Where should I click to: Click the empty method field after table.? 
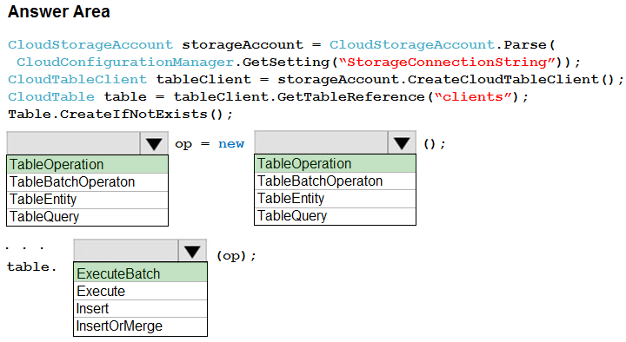tap(126, 251)
